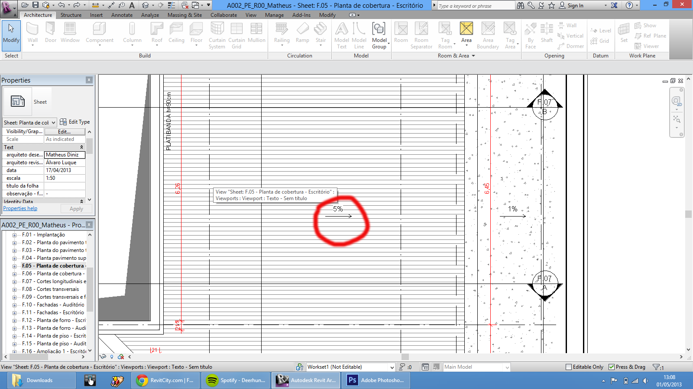Open the Manage ribbon tab
The height and width of the screenshot is (389, 693).
pyautogui.click(x=275, y=15)
